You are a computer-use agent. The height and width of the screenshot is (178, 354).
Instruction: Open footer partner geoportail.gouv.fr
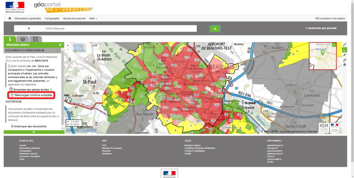(275, 145)
